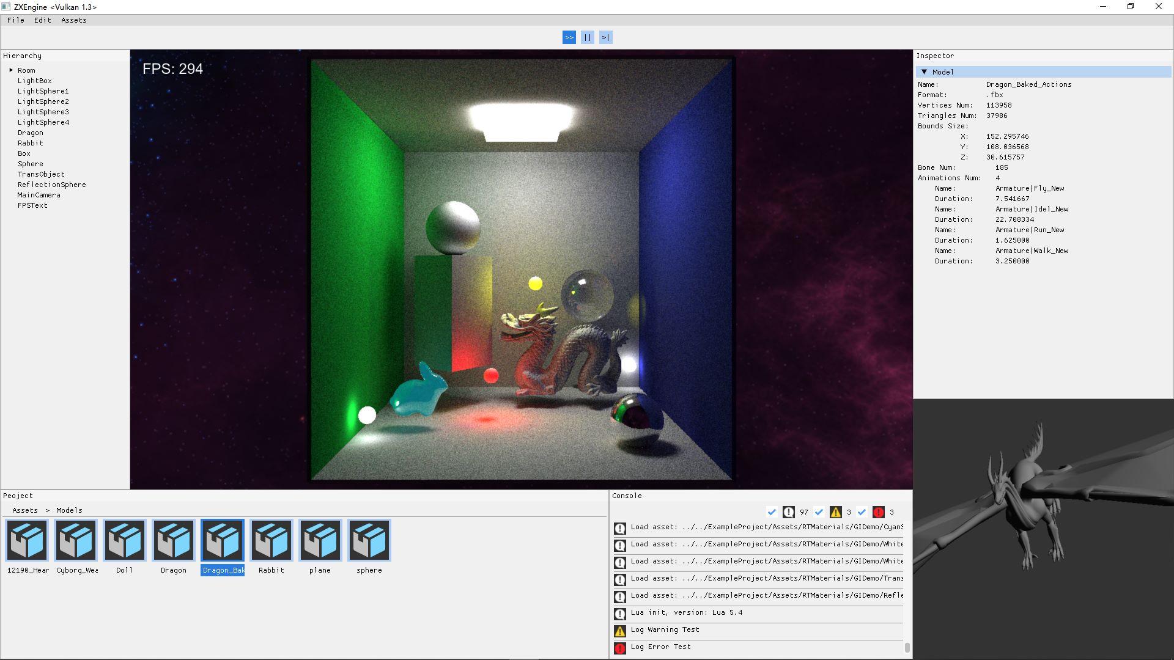Expand the Room node in Hierarchy
This screenshot has height=660, width=1174.
pos(11,70)
